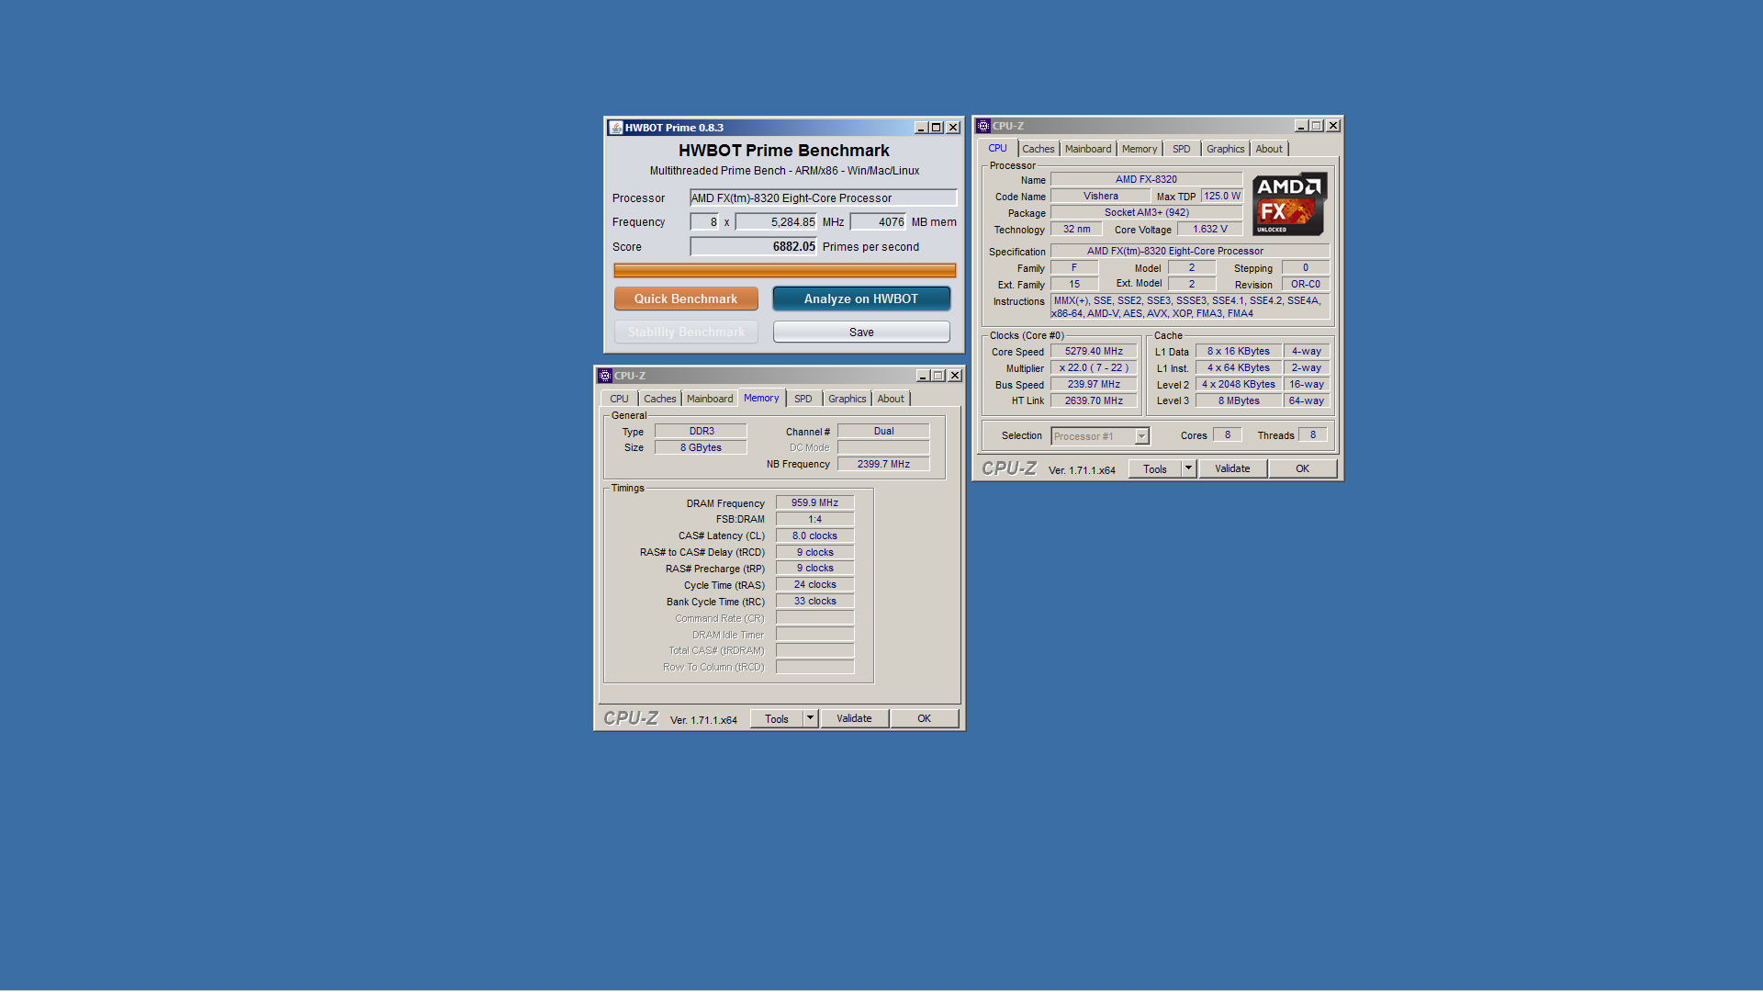
Task: Minimize the HWBOT Prime window
Action: pyautogui.click(x=921, y=128)
